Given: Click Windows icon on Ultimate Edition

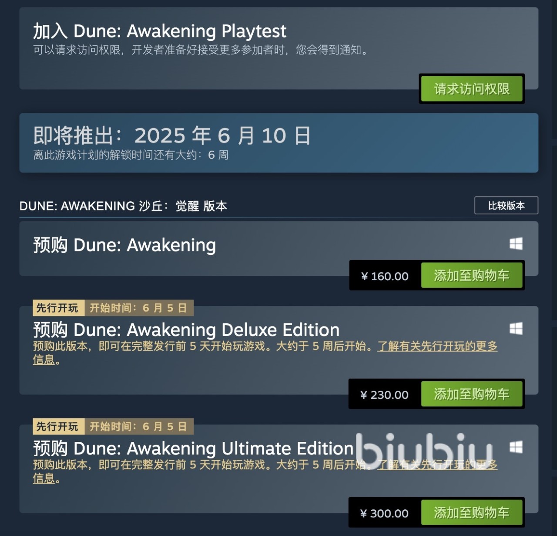Looking at the screenshot, I should [516, 447].
